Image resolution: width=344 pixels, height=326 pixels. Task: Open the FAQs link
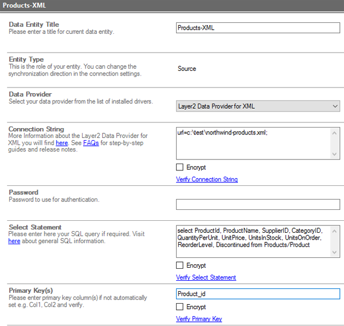tap(91, 143)
